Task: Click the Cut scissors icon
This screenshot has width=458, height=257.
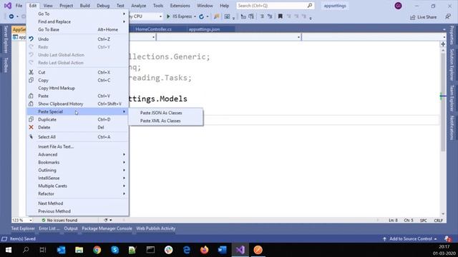Action: tap(31, 72)
